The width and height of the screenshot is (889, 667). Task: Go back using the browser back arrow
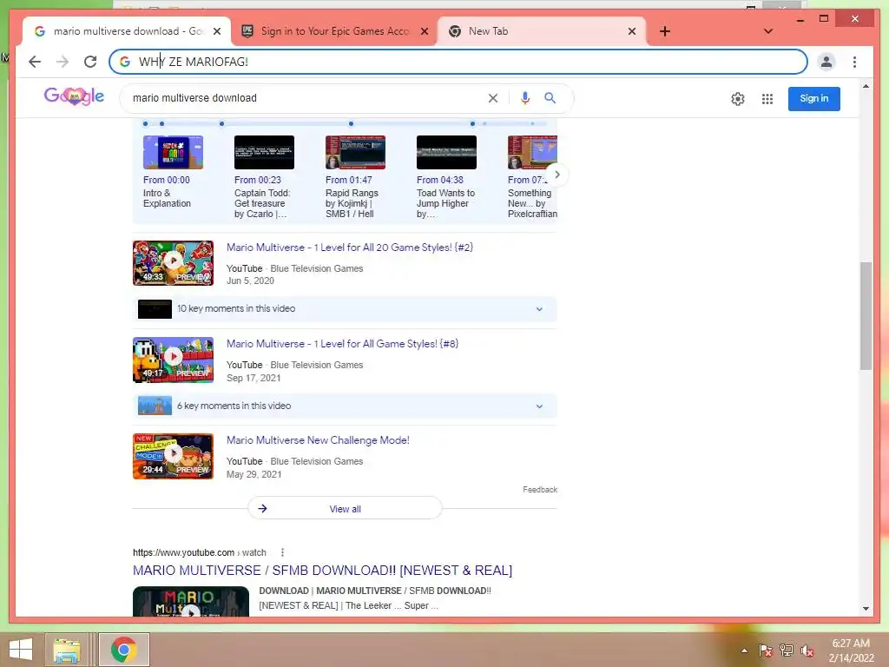click(x=35, y=62)
